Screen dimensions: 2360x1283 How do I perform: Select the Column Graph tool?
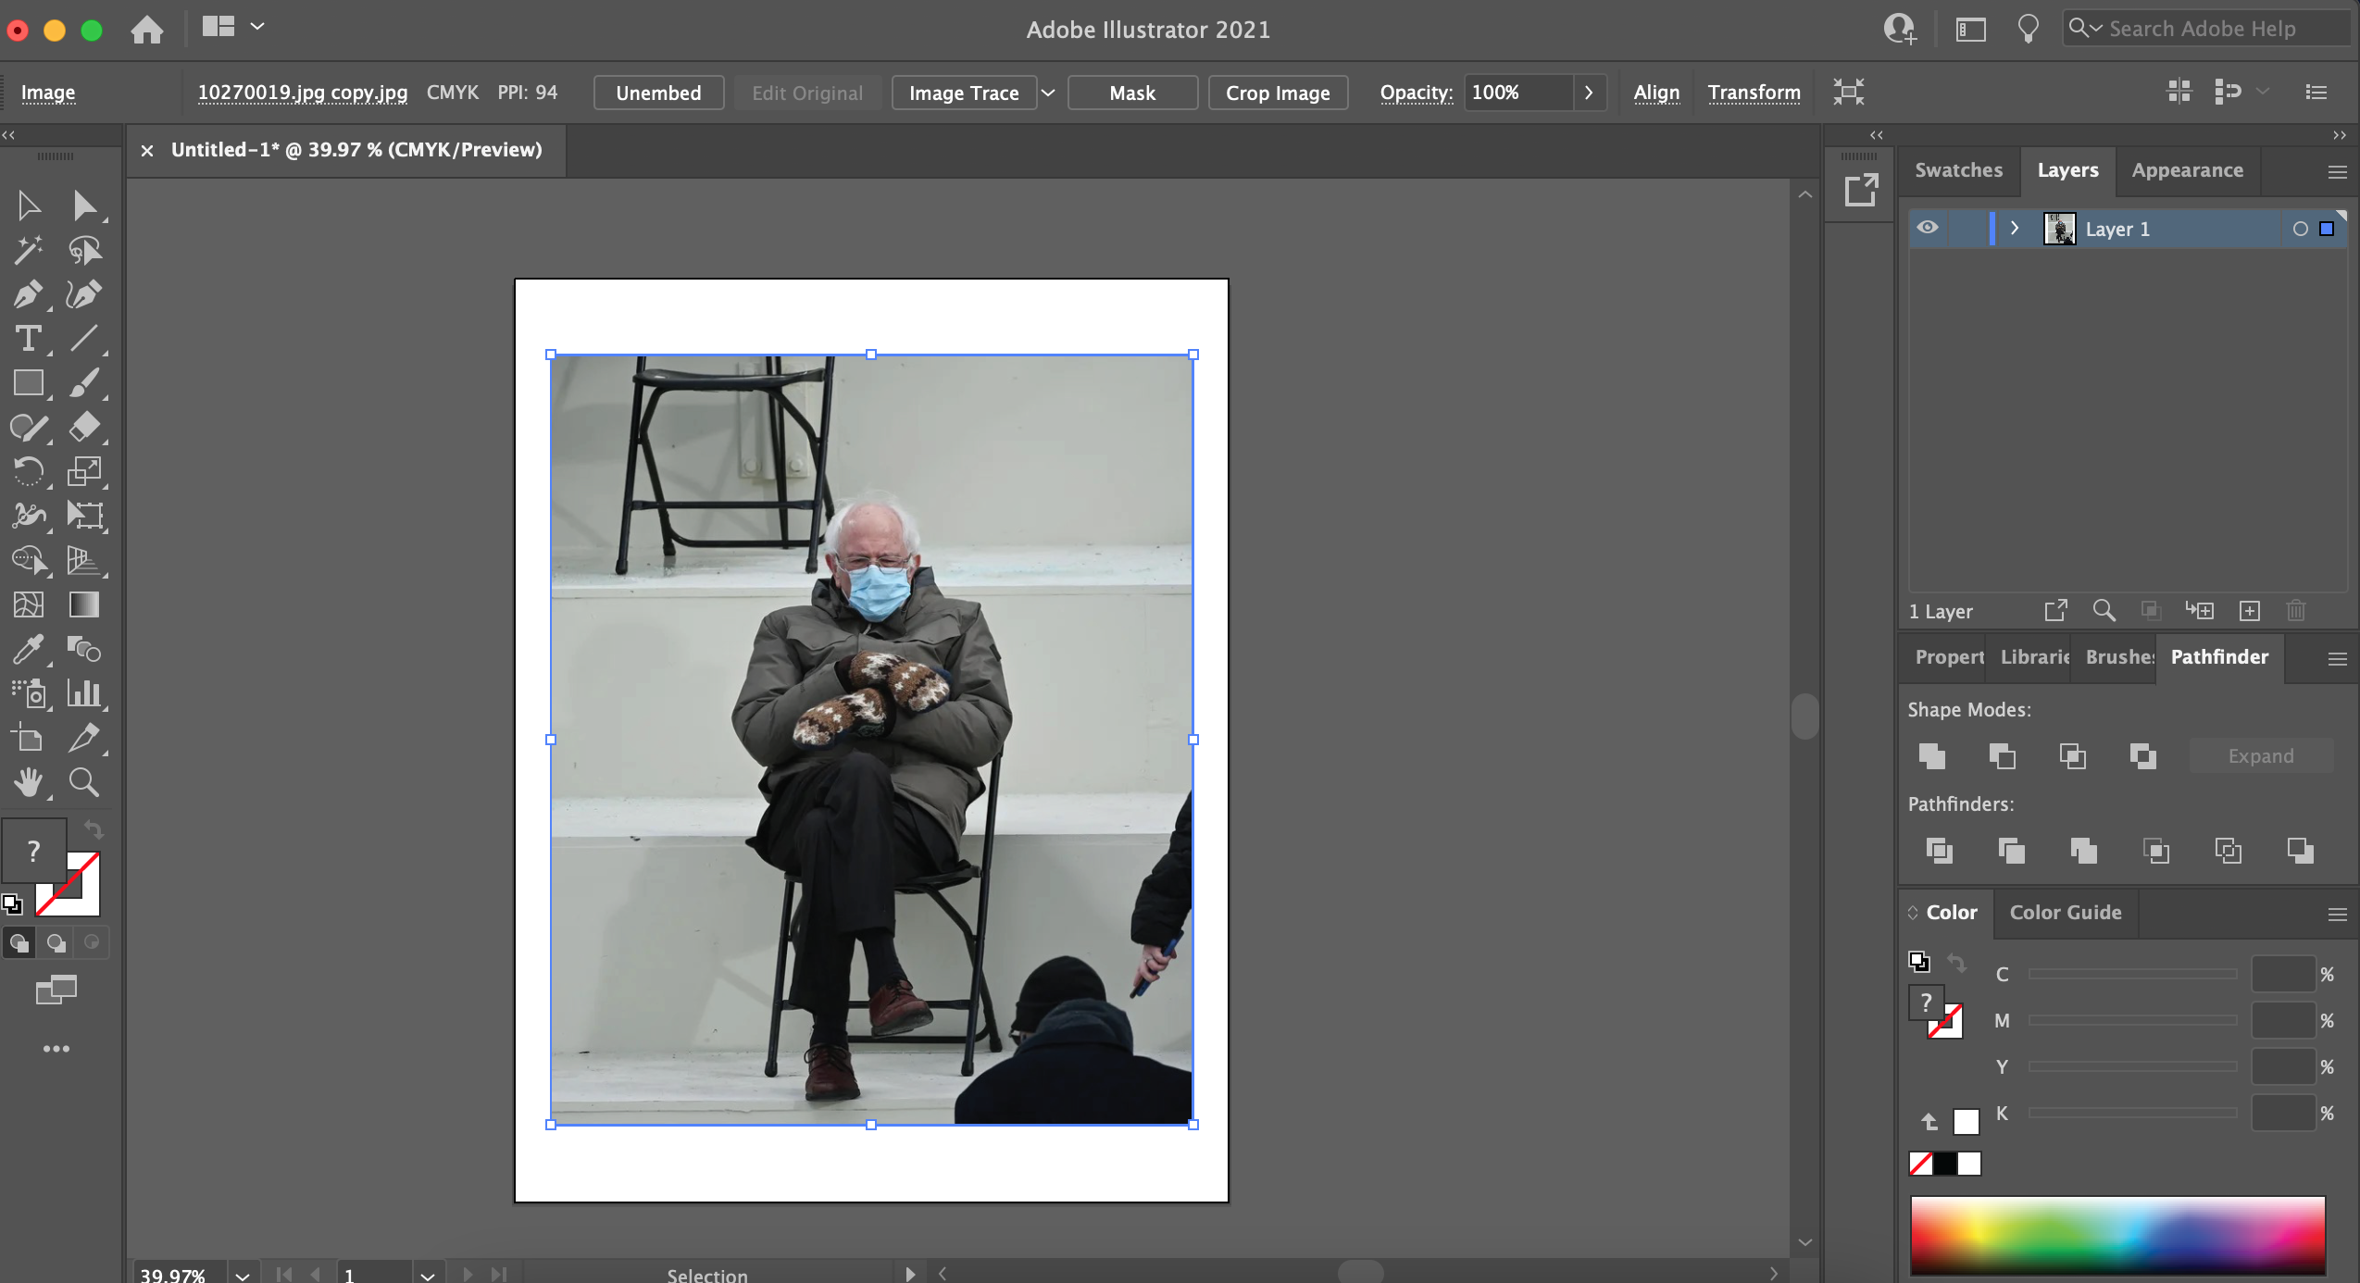[x=84, y=693]
